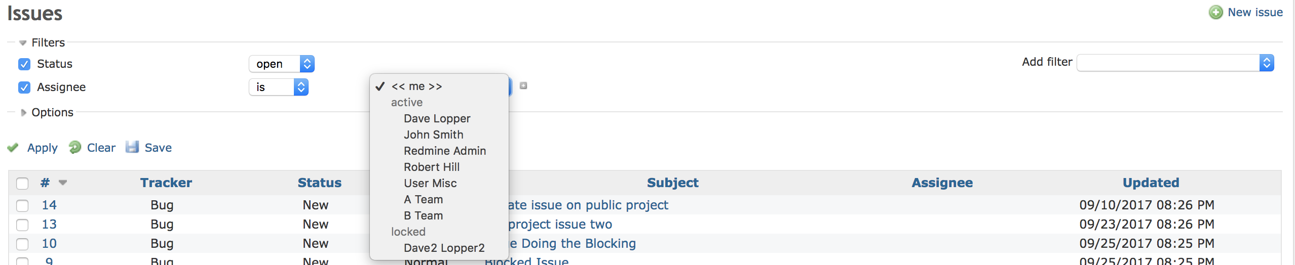Image resolution: width=1295 pixels, height=265 pixels.
Task: Open the Status operator dropdown showing open
Action: click(282, 64)
